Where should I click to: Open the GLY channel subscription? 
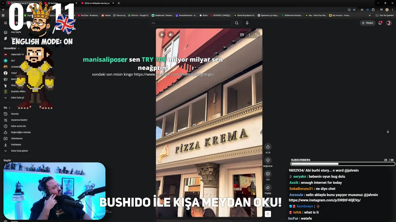[9, 60]
